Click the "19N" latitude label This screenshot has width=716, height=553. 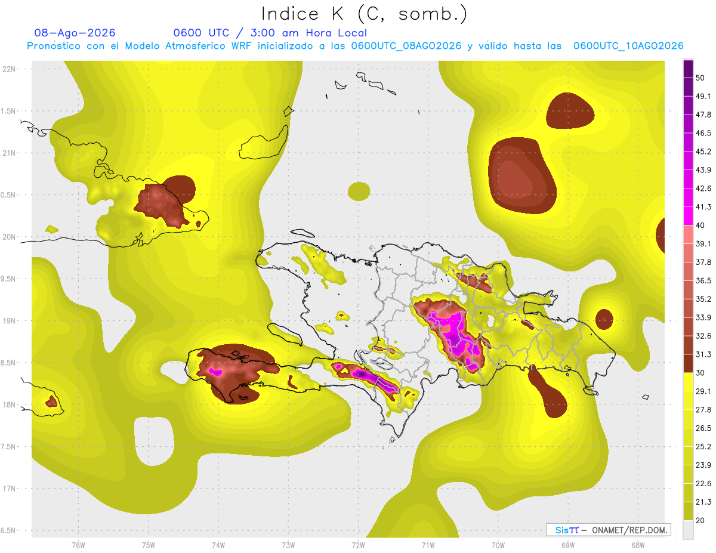pos(9,321)
